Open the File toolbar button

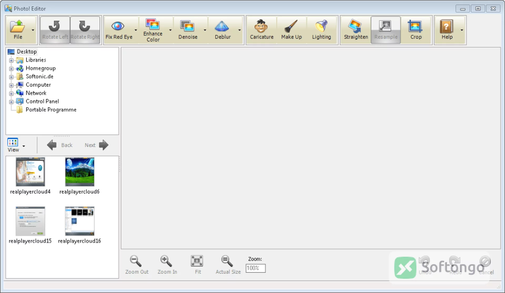click(x=18, y=30)
